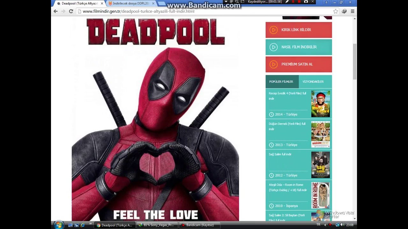
Task: Click the scrollbar down arrow
Action: pyautogui.click(x=355, y=219)
